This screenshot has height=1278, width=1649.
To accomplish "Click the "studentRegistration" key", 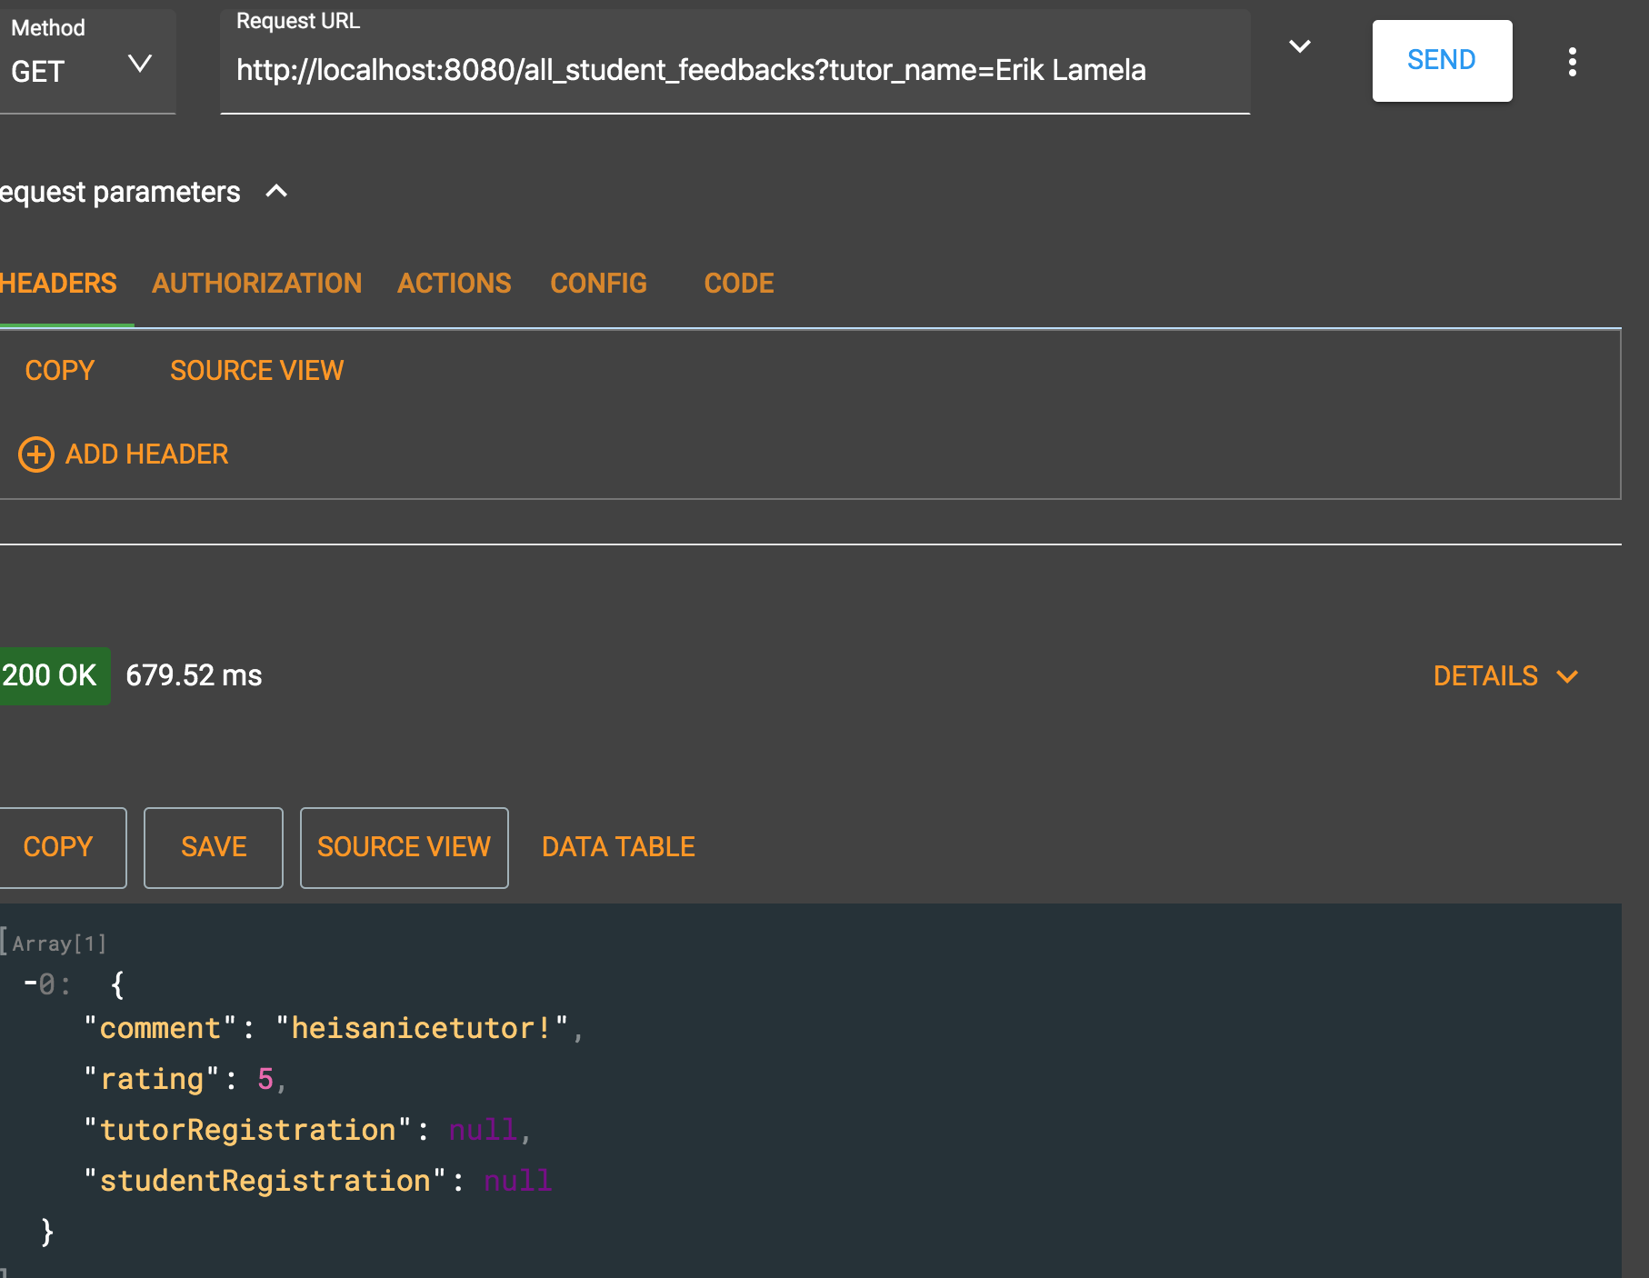I will (265, 1181).
